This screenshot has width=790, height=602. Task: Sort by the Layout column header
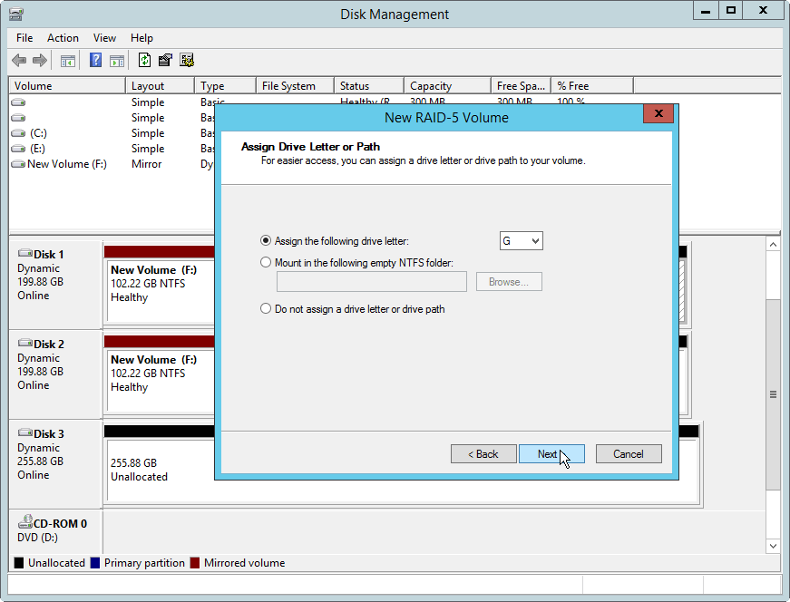tap(160, 85)
